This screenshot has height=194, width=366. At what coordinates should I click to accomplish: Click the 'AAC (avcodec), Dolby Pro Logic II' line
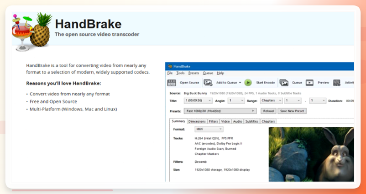click(x=218, y=144)
